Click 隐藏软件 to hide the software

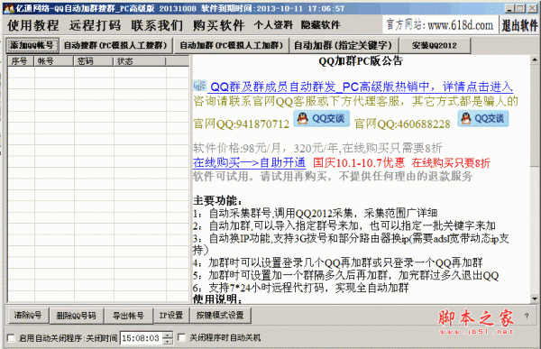320,25
